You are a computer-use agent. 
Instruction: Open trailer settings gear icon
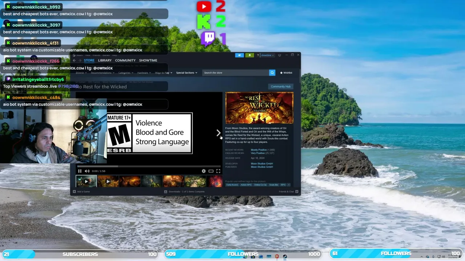[x=204, y=171]
